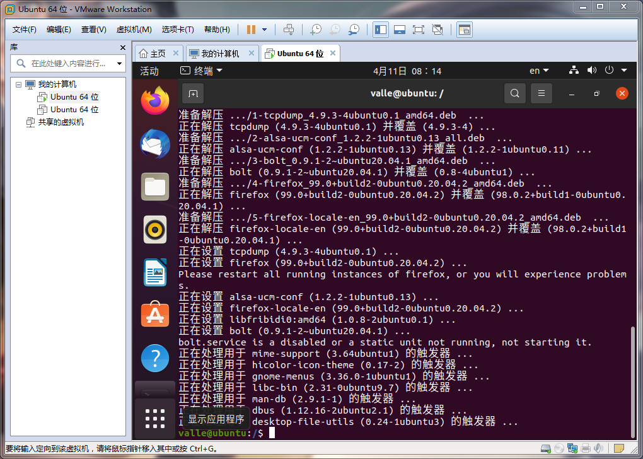The height and width of the screenshot is (459, 643).
Task: Send Ctrl+Alt+Del to the virtual machine
Action: [x=289, y=30]
